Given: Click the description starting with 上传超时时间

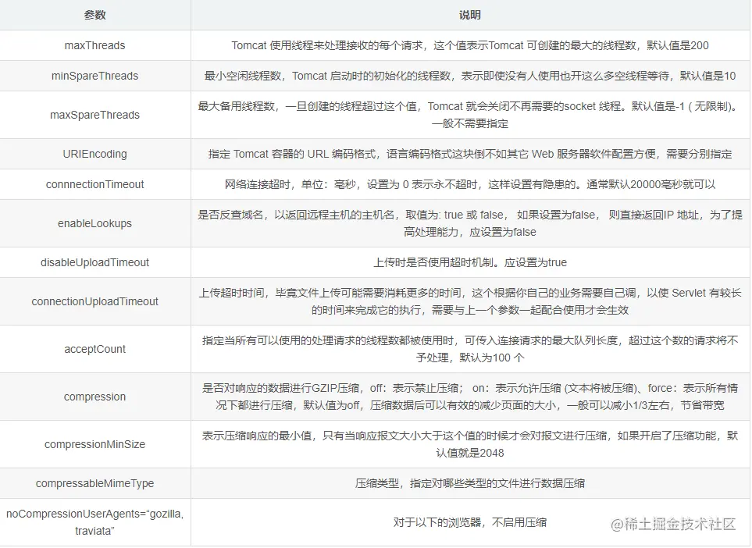Looking at the screenshot, I should click(470, 301).
